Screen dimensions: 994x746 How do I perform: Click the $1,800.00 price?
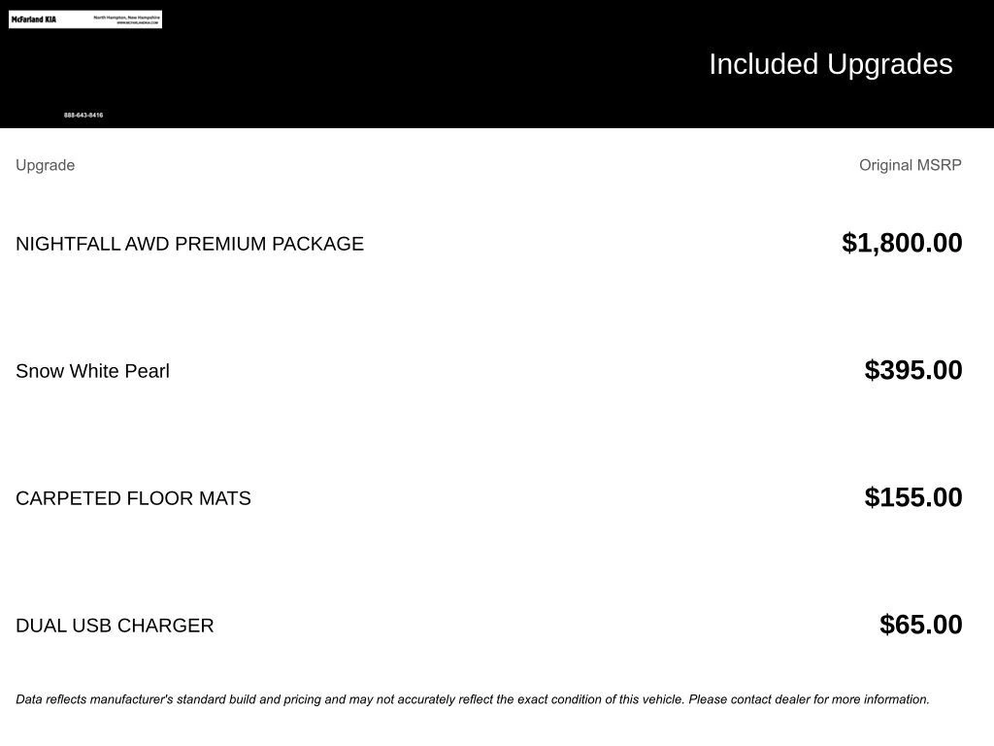click(x=902, y=243)
